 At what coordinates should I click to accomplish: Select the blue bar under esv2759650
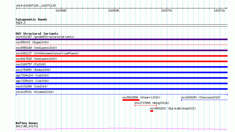click(121, 72)
